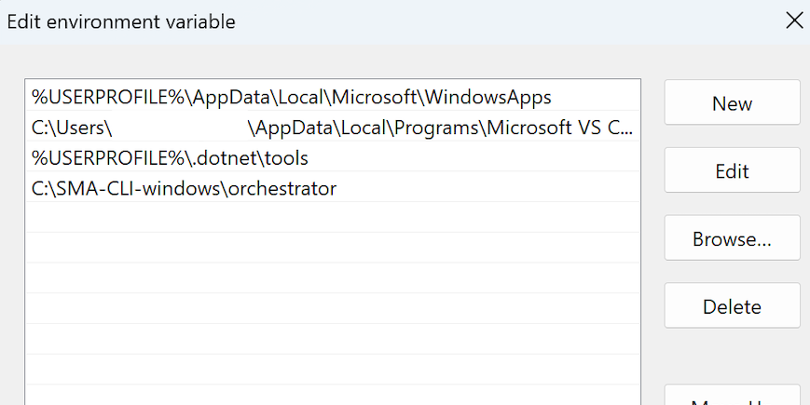This screenshot has height=405, width=810.
Task: Click the Delete button
Action: [x=732, y=307]
